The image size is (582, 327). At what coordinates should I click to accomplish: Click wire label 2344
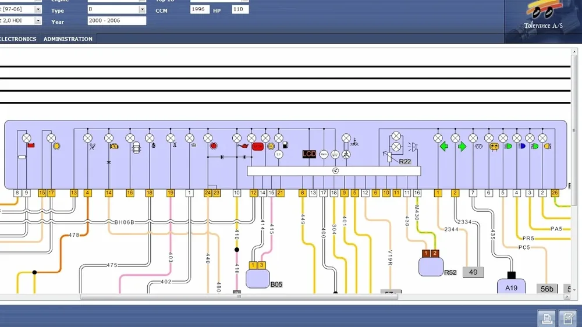tap(452, 229)
